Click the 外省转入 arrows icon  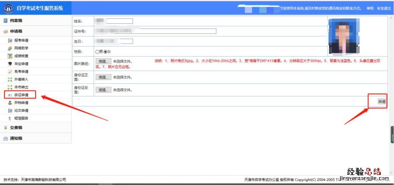click(x=10, y=79)
